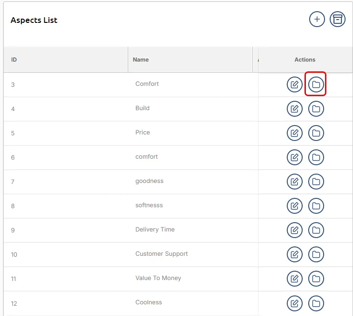
Task: Edit the lowercase comfort aspect, ID 6
Action: 294,157
